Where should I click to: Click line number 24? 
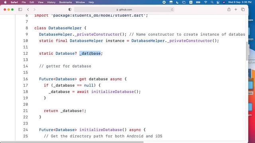tap(25, 130)
